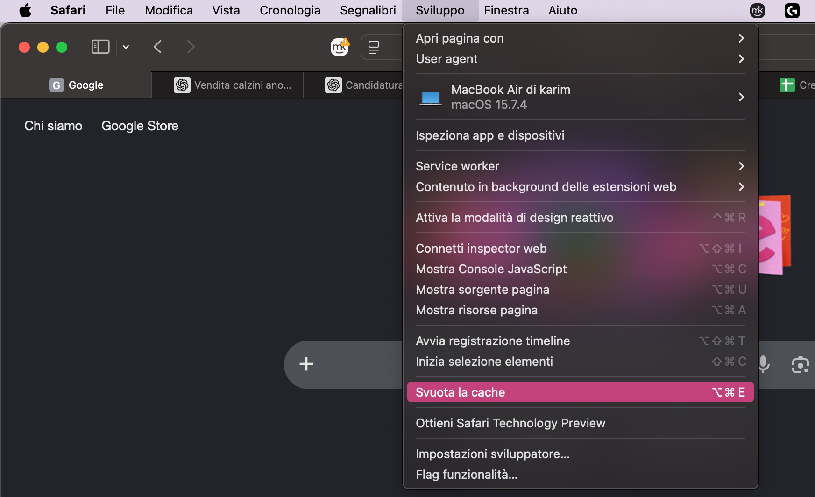Close the Sviluppo menu via its title
This screenshot has width=815, height=497.
click(x=440, y=10)
